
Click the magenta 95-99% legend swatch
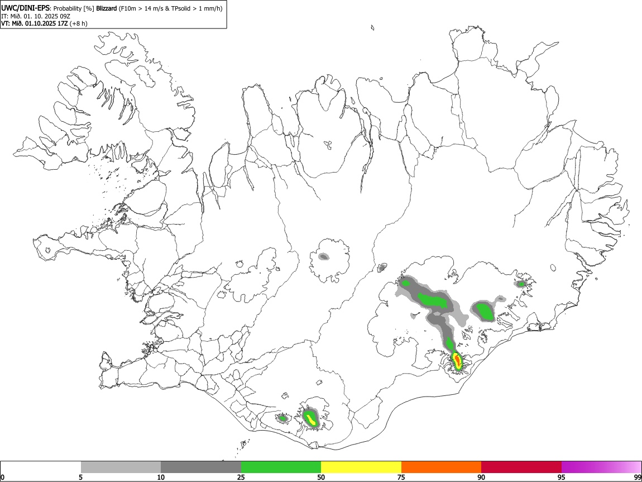coord(601,467)
